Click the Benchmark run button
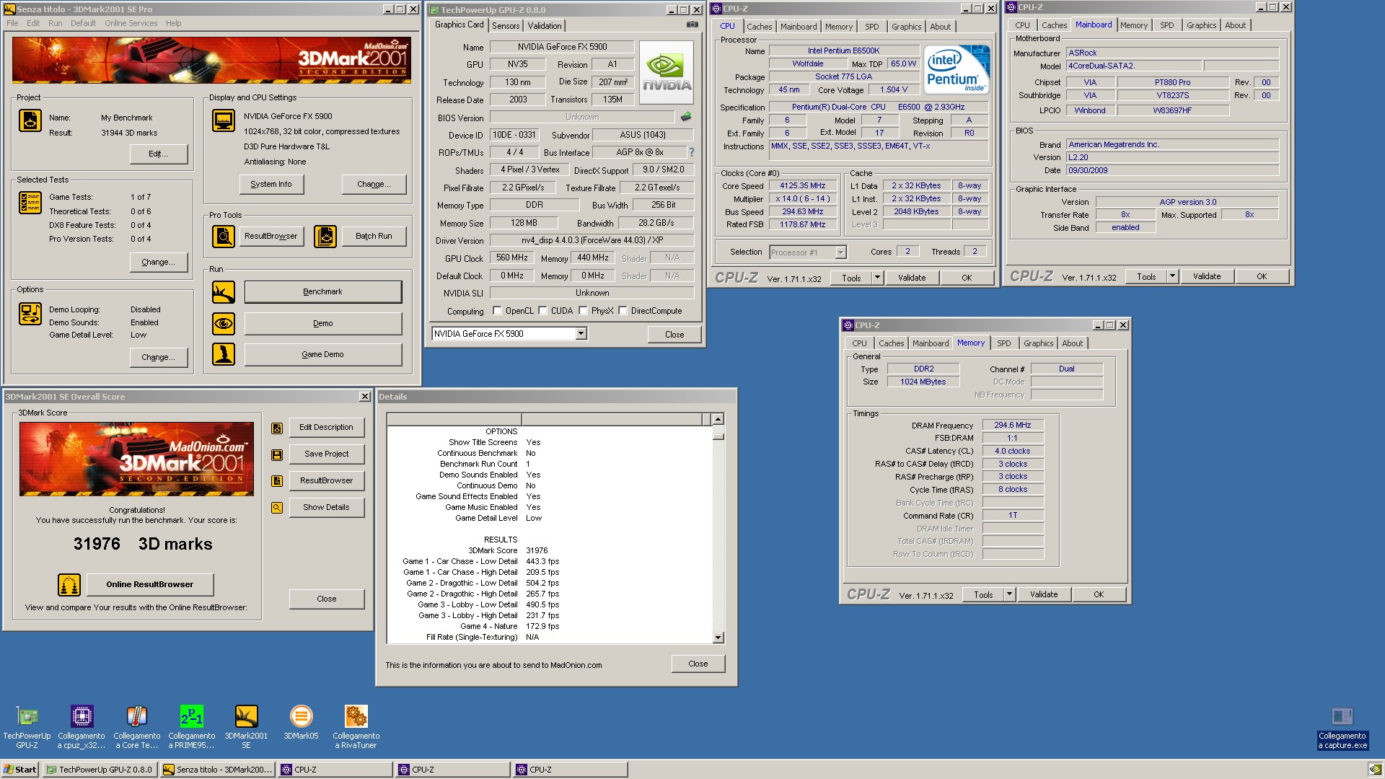1385x779 pixels. pyautogui.click(x=323, y=292)
